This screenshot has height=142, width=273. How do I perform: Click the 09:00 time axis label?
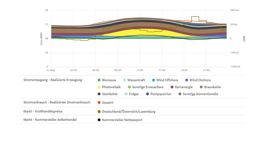coord(118,70)
